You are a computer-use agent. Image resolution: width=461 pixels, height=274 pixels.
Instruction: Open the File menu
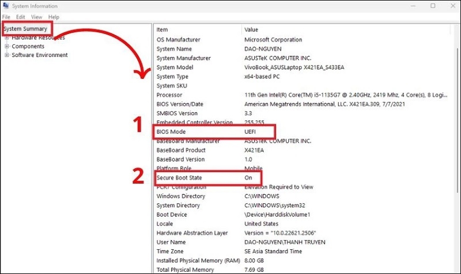click(x=6, y=17)
